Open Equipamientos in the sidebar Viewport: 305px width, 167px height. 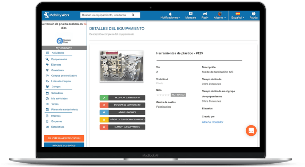59,59
